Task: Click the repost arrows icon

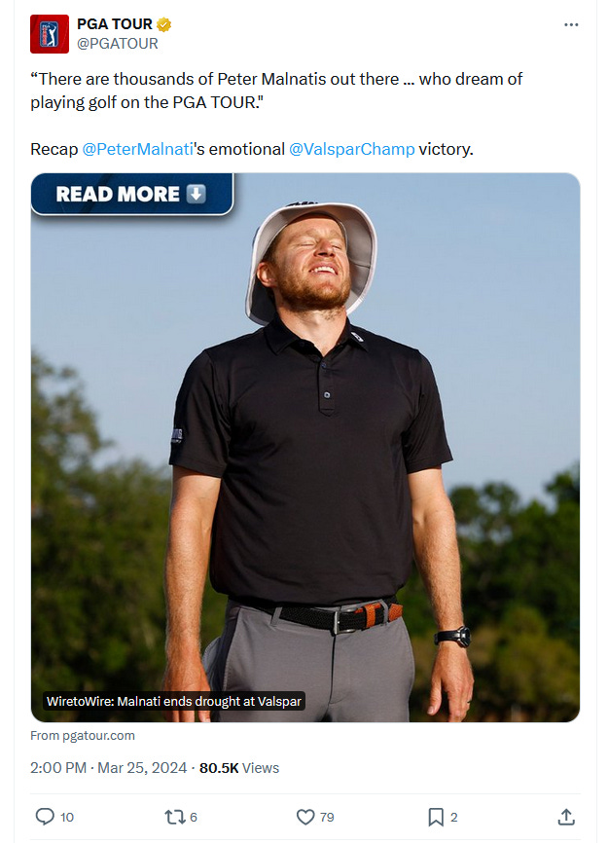Action: (x=174, y=817)
